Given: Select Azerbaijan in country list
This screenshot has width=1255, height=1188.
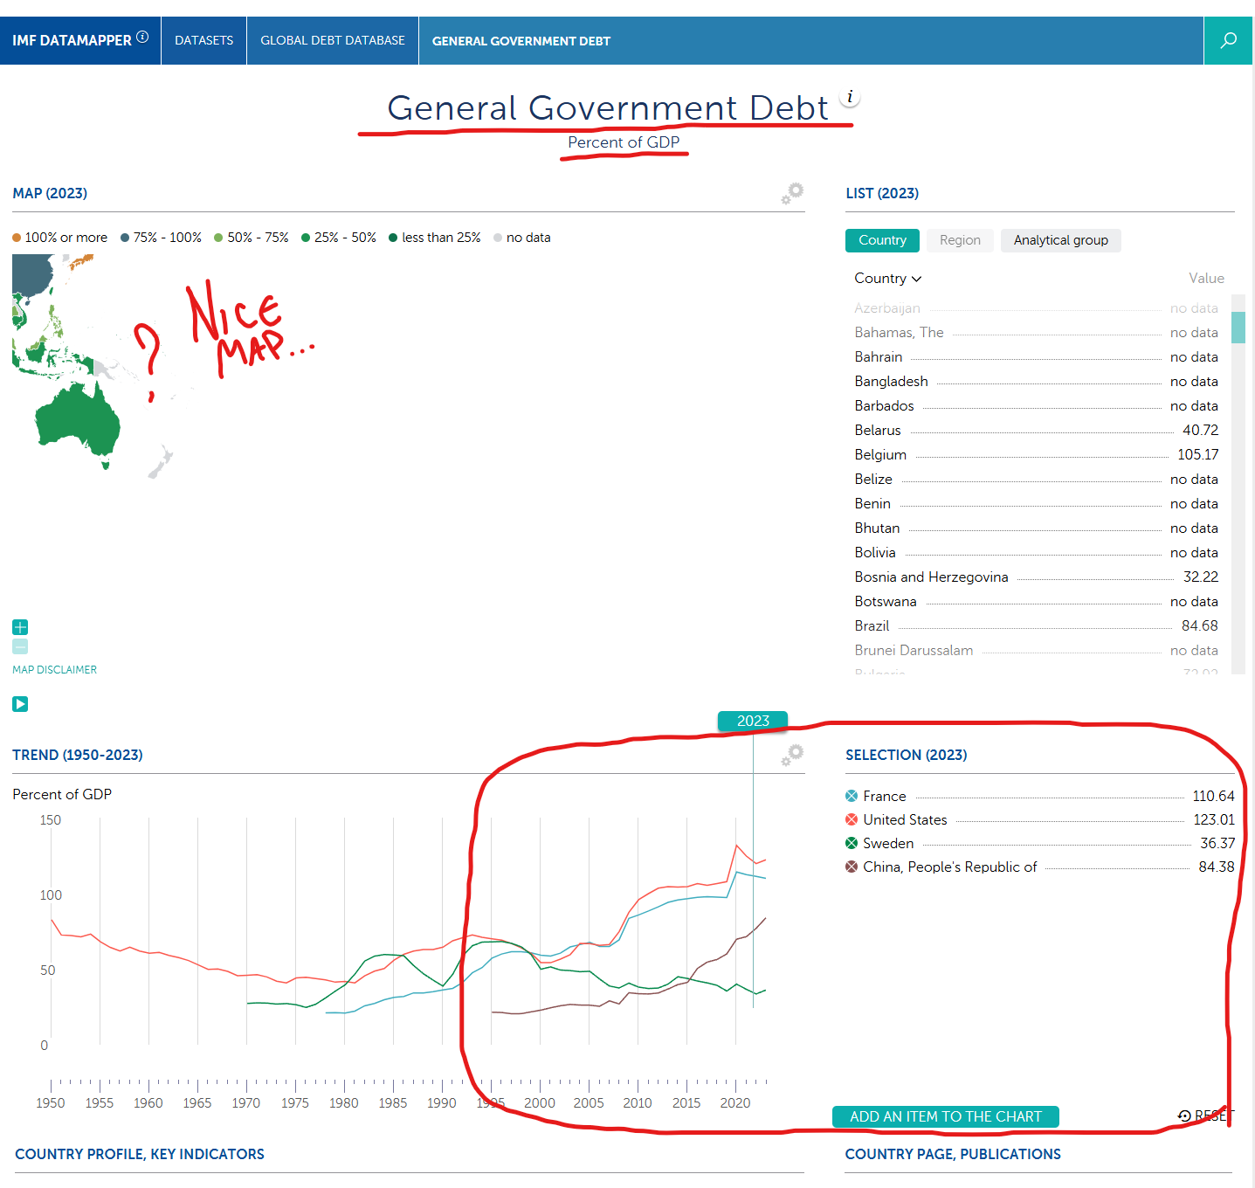Looking at the screenshot, I should [1036, 307].
